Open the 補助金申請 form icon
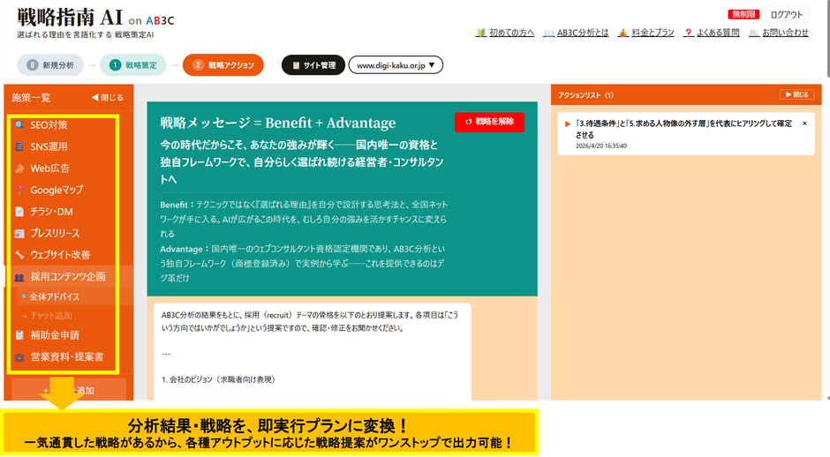Image resolution: width=830 pixels, height=457 pixels. [19, 335]
